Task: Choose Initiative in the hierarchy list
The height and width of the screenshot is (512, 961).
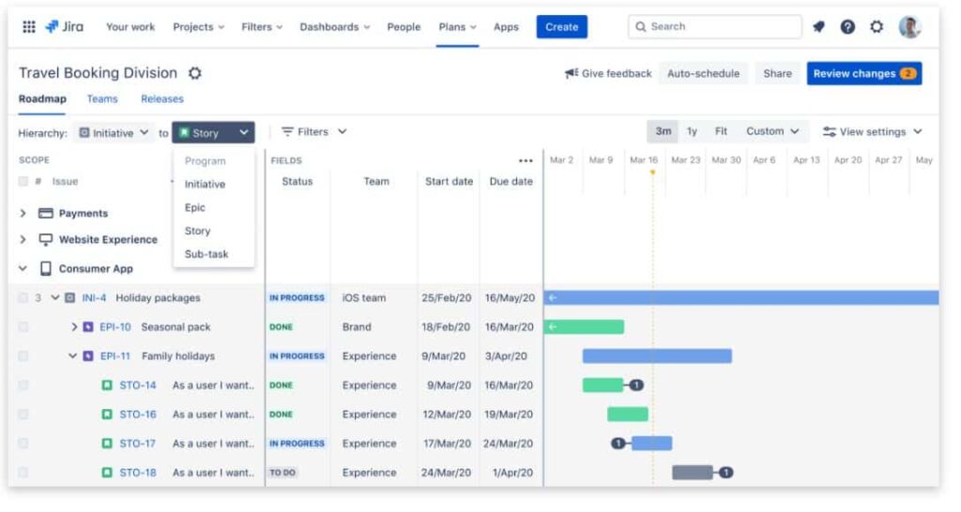Action: point(205,185)
